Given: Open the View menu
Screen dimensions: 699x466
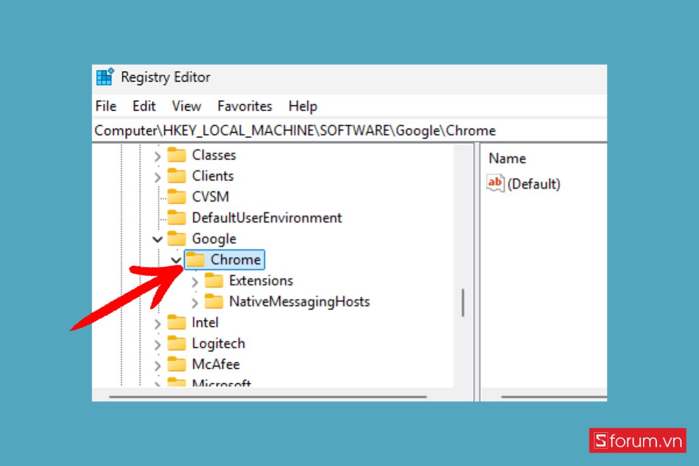Looking at the screenshot, I should point(186,106).
